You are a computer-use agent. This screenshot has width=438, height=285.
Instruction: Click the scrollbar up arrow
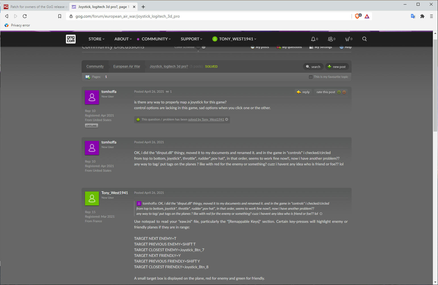[x=435, y=33]
